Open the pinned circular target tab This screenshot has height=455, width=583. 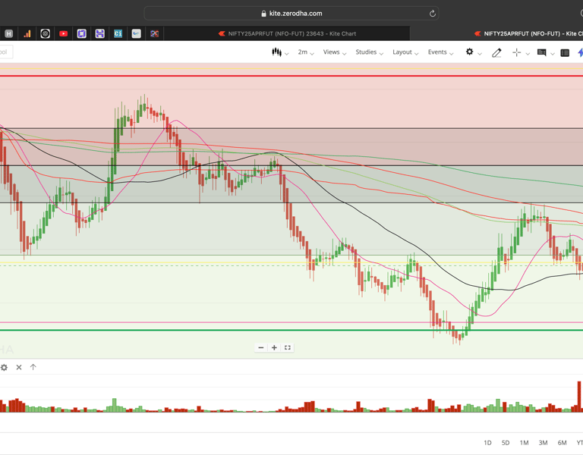45,34
